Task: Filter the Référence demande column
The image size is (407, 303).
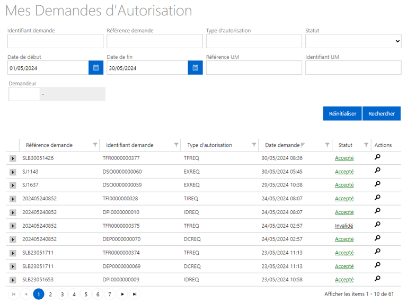Action: pos(95,145)
